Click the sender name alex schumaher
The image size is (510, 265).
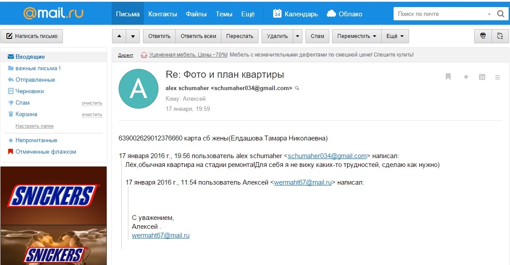coord(187,88)
